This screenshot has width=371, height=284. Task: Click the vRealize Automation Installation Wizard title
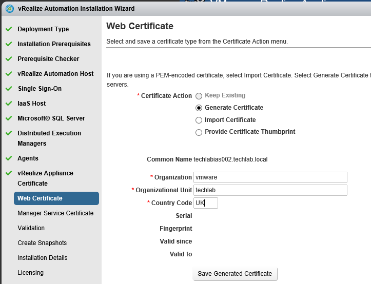coord(76,9)
